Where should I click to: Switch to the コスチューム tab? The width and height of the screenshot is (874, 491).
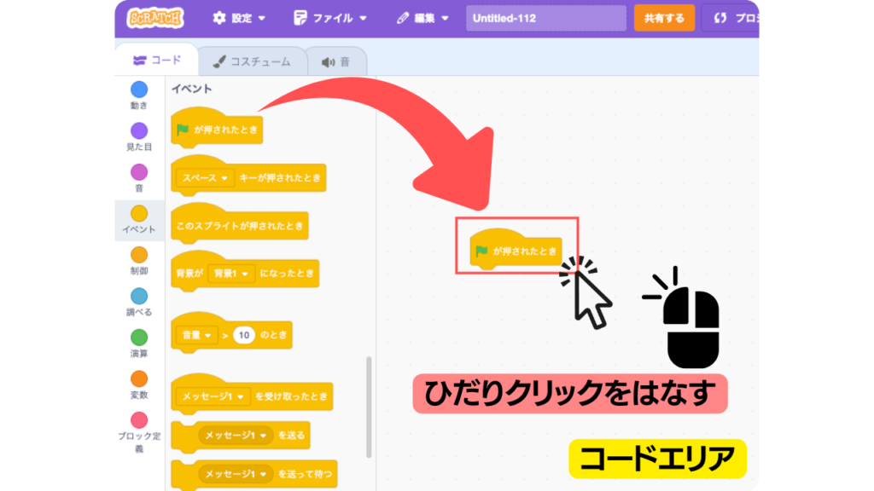(252, 61)
